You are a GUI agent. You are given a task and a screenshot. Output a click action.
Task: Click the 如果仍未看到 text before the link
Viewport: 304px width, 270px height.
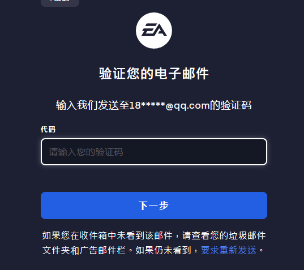(x=163, y=250)
